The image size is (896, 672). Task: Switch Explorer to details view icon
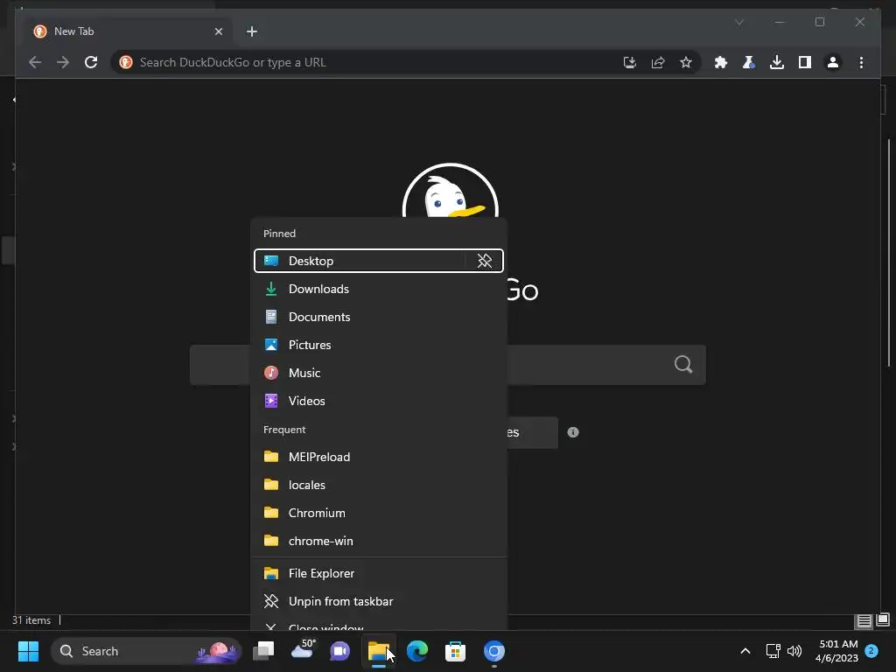point(864,620)
